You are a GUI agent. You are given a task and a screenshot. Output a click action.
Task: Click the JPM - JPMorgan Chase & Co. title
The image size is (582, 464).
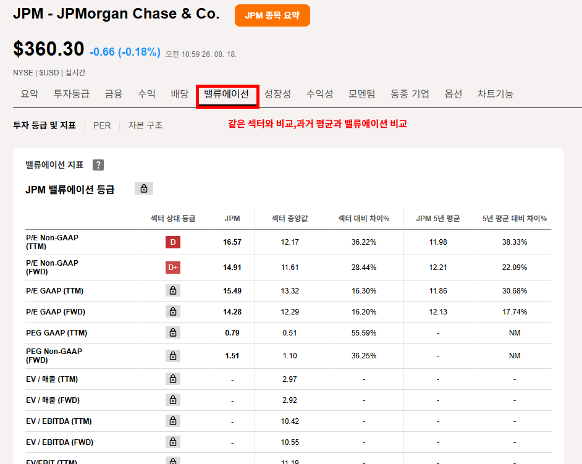[116, 14]
